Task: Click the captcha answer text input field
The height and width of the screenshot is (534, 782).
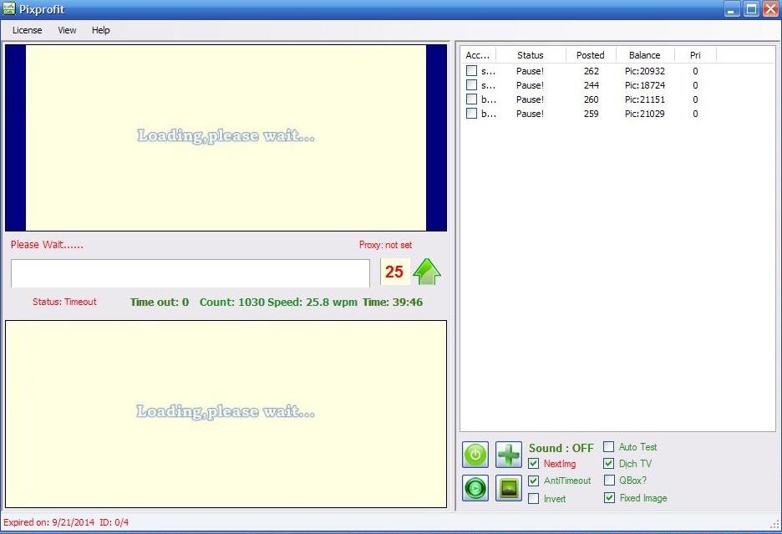Action: [x=190, y=273]
